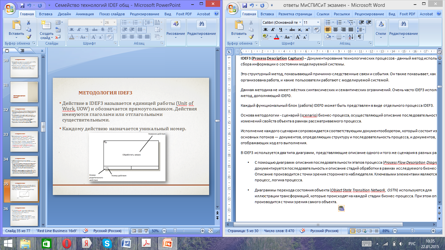Image resolution: width=445 pixels, height=250 pixels.
Task: Click the Format Painter brush in PowerPoint
Action: (28, 37)
